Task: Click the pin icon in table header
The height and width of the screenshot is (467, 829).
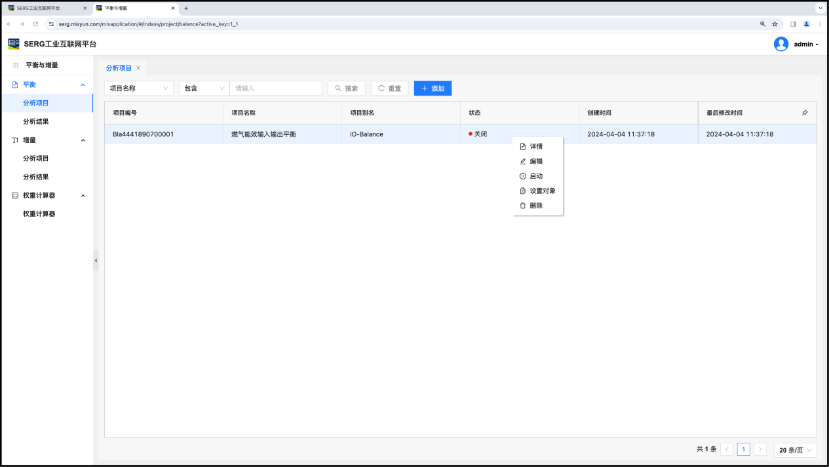Action: [805, 113]
